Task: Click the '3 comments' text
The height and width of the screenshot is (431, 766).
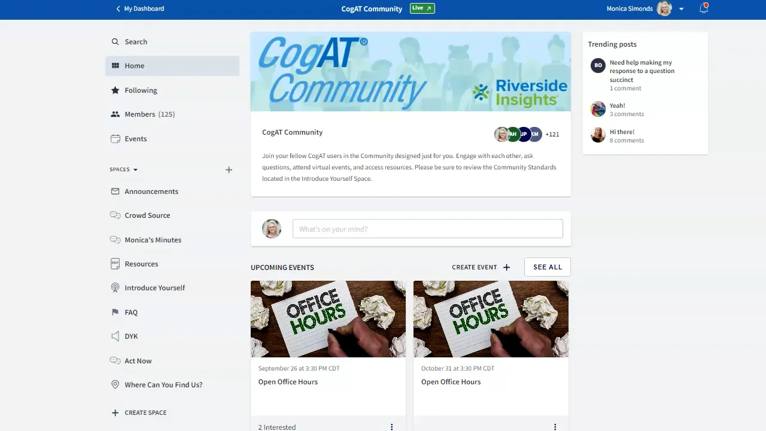Action: (x=627, y=114)
